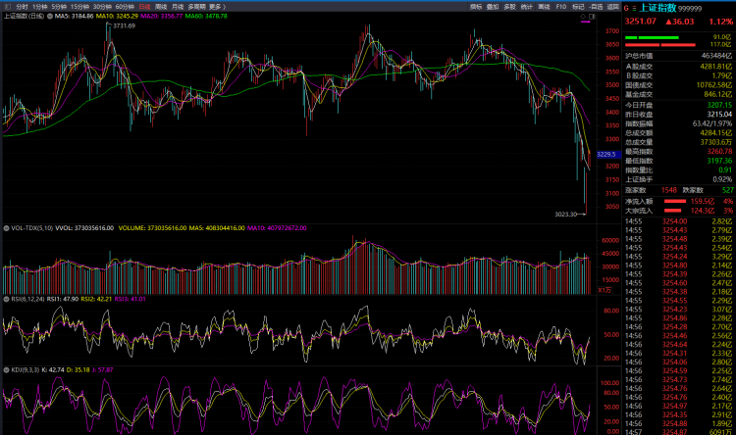Select the 60分钟 period
736x435 pixels.
point(124,6)
